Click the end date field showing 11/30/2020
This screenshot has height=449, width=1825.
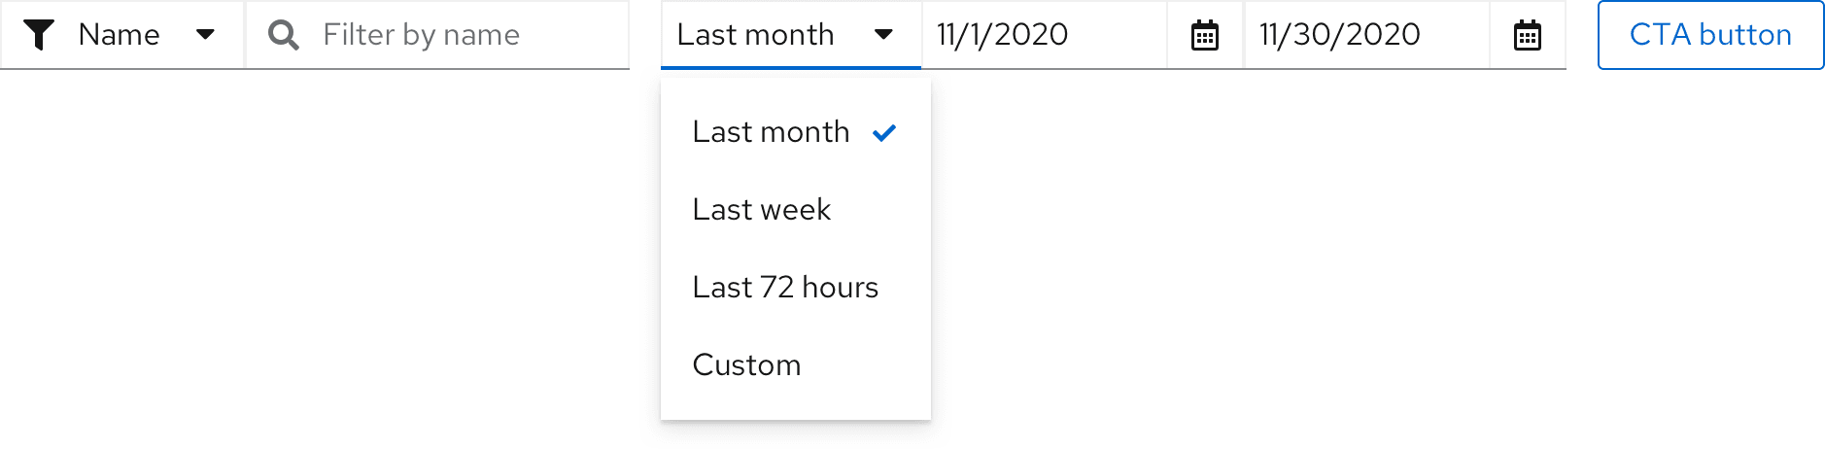point(1366,35)
